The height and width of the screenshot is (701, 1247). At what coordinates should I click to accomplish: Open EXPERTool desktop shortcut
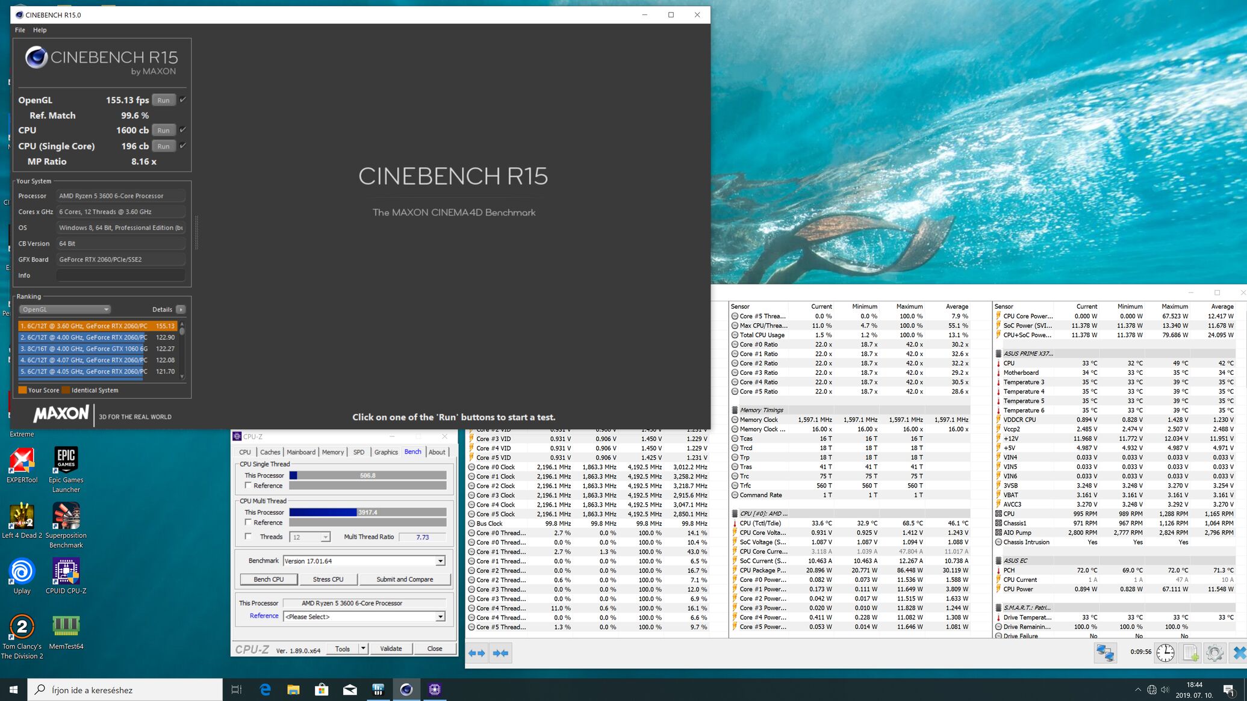[x=22, y=466]
